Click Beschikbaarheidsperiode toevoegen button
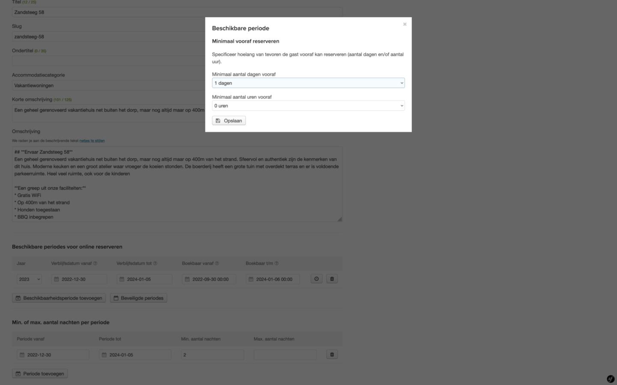Image resolution: width=617 pixels, height=385 pixels. (x=59, y=298)
